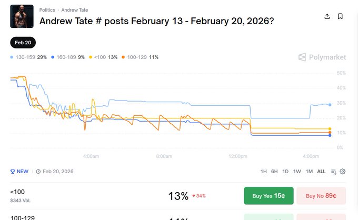Toggle the 100-129 series legend
The height and width of the screenshot is (220, 358).
pyautogui.click(x=140, y=57)
